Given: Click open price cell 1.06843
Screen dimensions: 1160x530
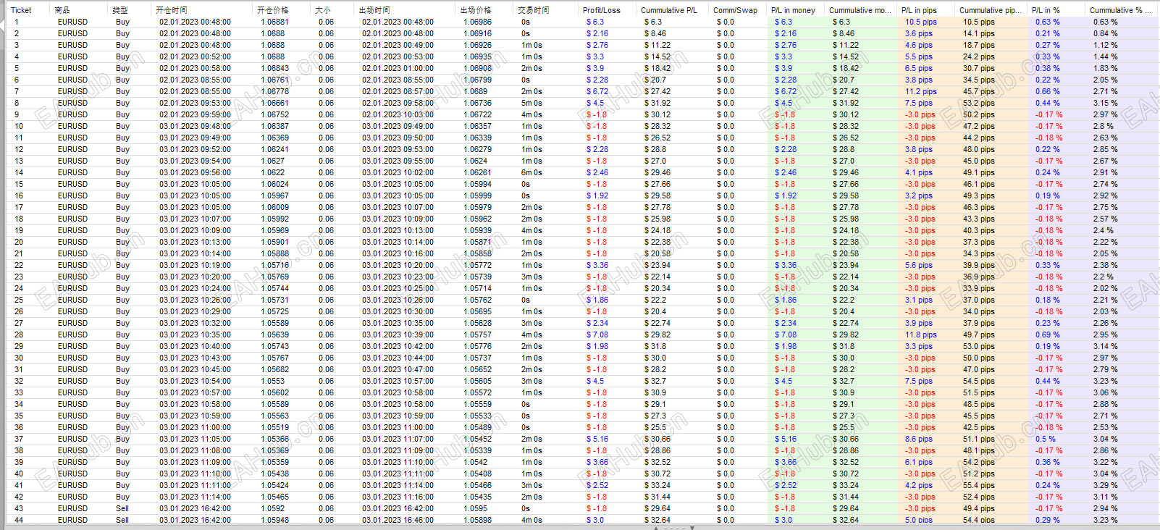Looking at the screenshot, I should 274,68.
